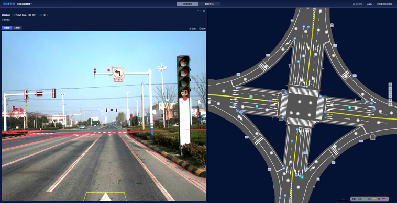Expand the first user dropdown in the header
Viewport: 397px width, 203px height.
pyautogui.click(x=359, y=4)
